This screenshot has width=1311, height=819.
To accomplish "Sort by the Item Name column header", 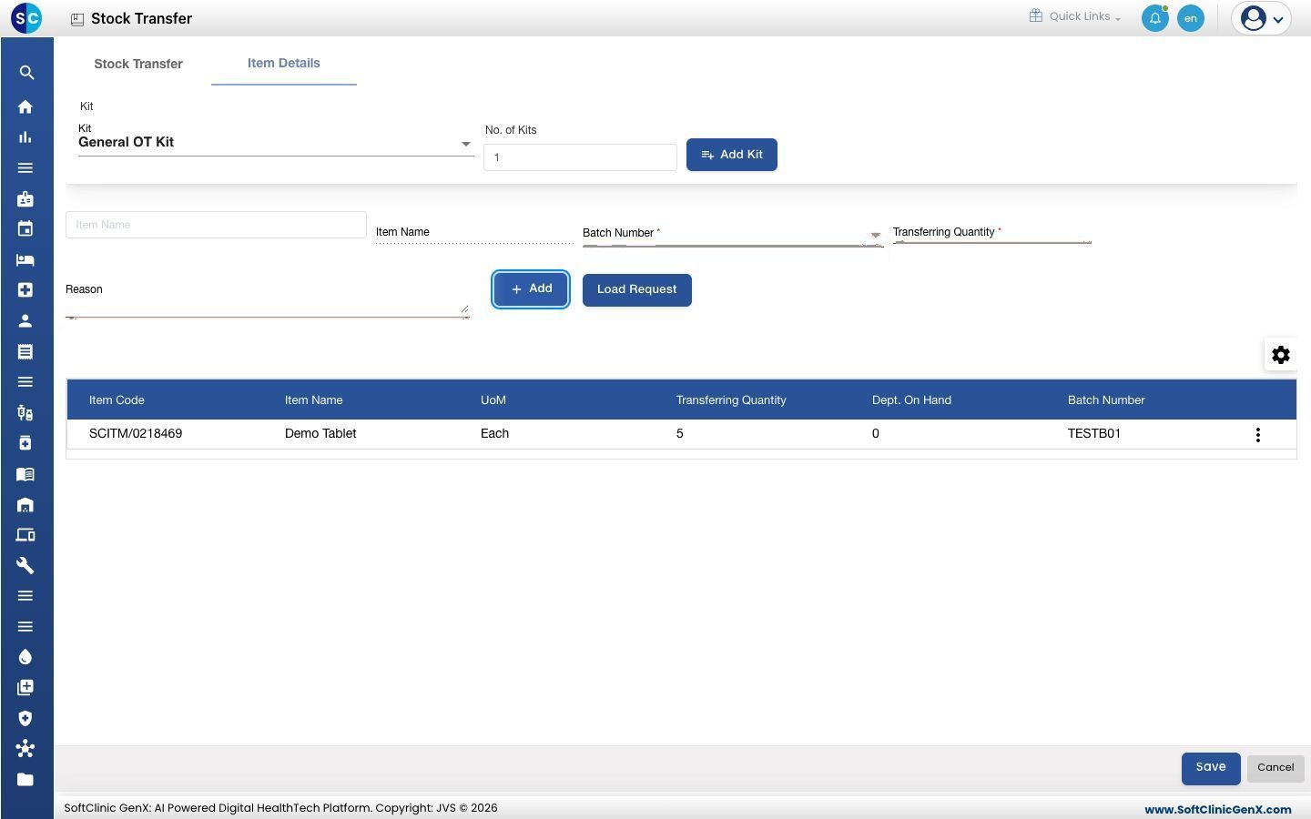I will 313,400.
